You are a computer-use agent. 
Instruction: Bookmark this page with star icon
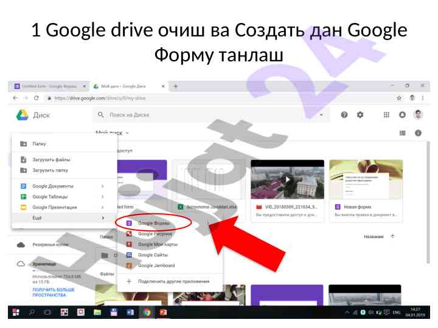(x=399, y=98)
